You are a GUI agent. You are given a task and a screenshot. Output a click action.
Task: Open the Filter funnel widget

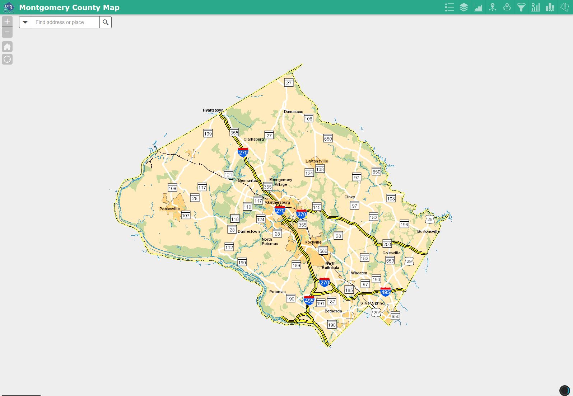521,7
